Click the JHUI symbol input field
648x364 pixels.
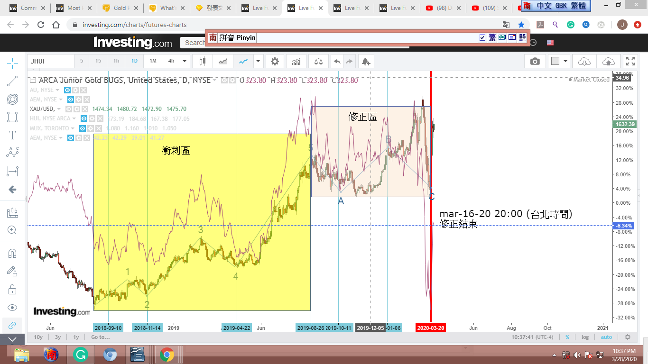click(x=51, y=61)
